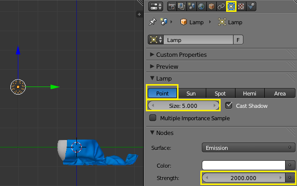
Task: Increase Size with the right arrow
Action: click(214, 106)
